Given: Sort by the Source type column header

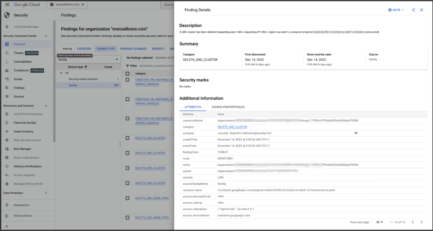Looking at the screenshot, I should pos(78,67).
